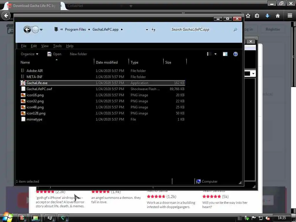Click the change view icon
Screen dimensions: 296x222
(x=209, y=54)
